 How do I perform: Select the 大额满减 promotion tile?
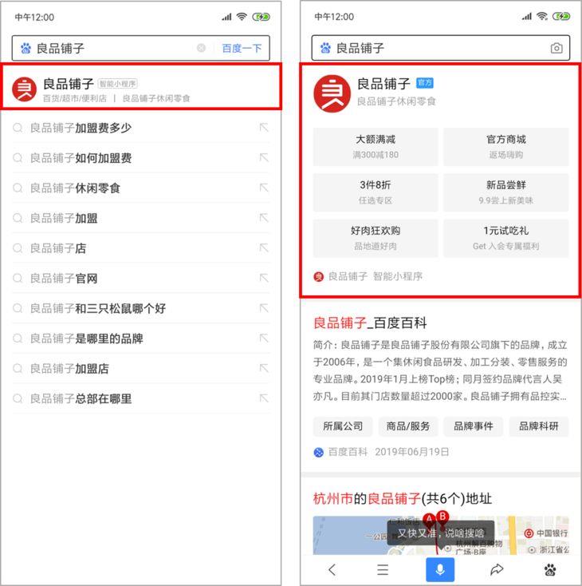376,147
